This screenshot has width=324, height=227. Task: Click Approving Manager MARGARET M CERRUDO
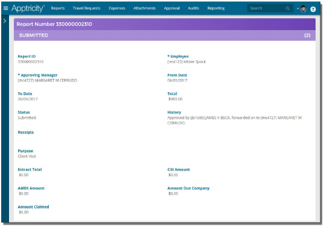pos(48,80)
